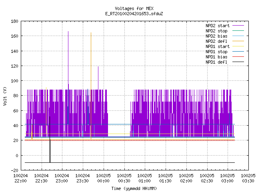Click the 'NPD2 start' legend label
The height and width of the screenshot is (192, 256).
point(218,26)
